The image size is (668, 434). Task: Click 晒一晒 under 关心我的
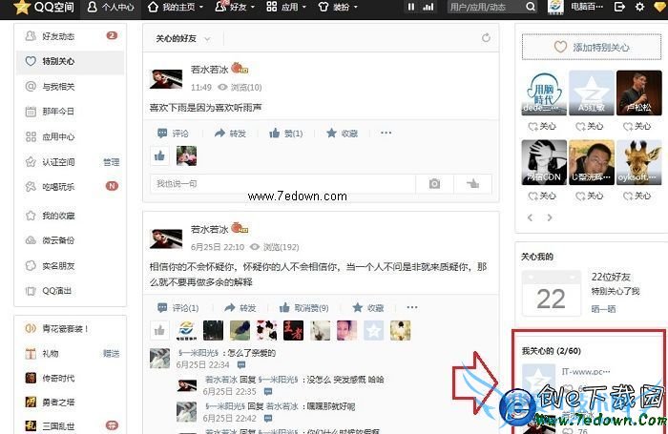click(x=603, y=309)
